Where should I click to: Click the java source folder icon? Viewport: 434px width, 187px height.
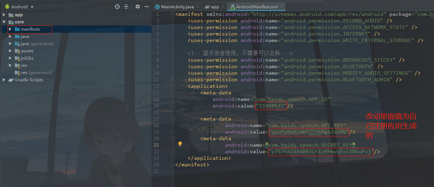coord(17,37)
